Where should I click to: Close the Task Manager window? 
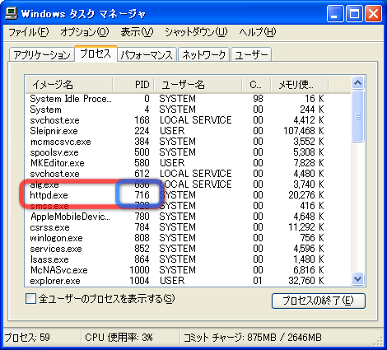373,14
